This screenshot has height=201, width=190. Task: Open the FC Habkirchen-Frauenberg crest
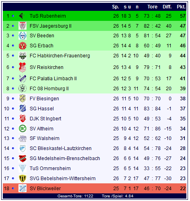(22, 56)
